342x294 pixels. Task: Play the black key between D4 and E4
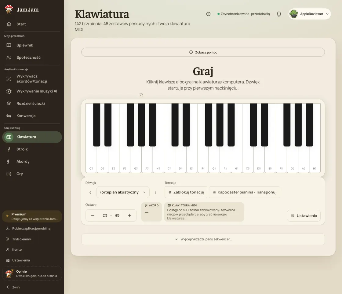click(186, 124)
